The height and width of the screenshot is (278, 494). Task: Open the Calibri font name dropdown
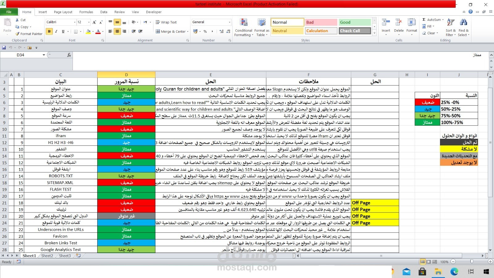[75, 22]
